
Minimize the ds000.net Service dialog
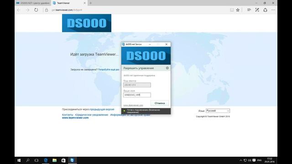pyautogui.click(x=150, y=44)
